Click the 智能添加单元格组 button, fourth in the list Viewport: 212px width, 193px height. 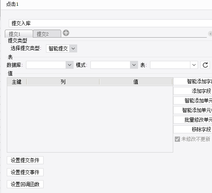(x=193, y=110)
